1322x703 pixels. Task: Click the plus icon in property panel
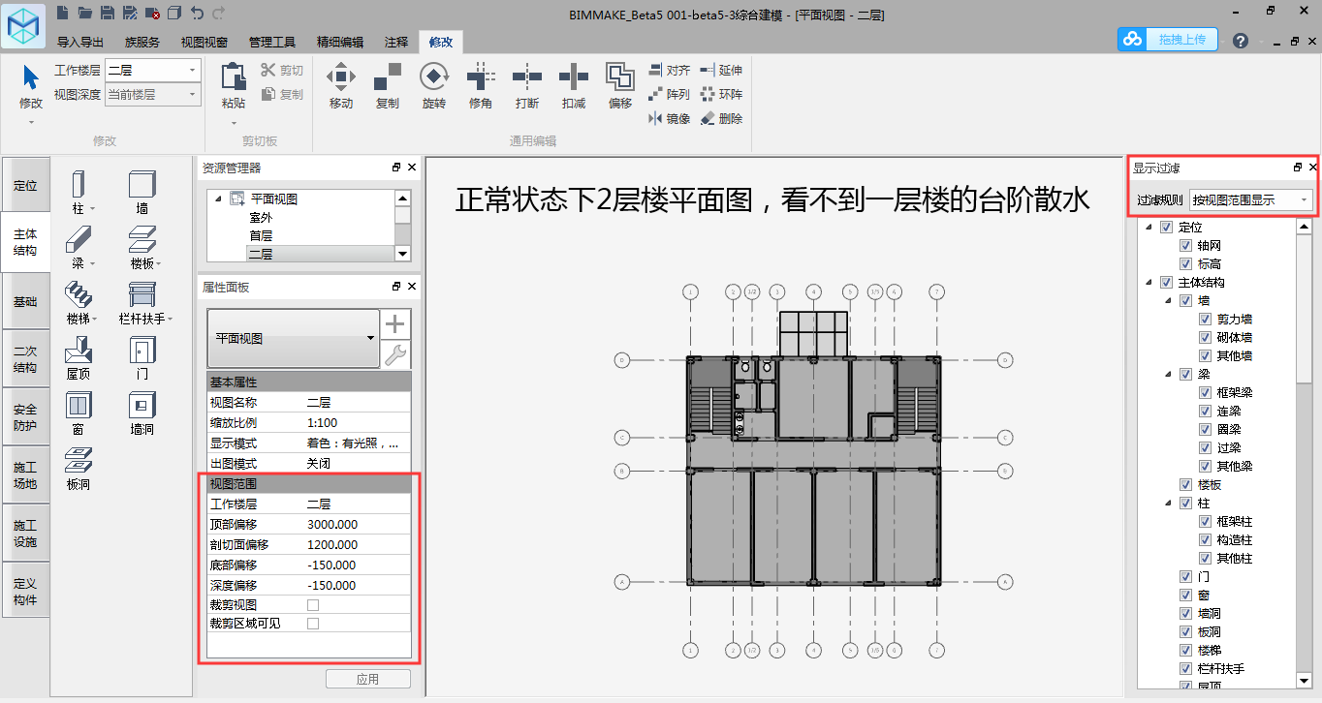point(395,323)
